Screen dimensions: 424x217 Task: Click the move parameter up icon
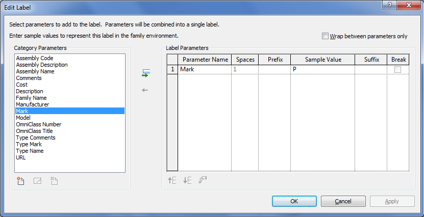click(x=172, y=180)
